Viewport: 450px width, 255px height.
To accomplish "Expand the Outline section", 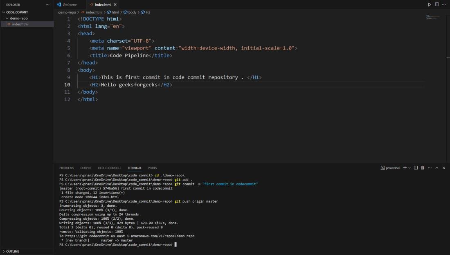I will [x=12, y=251].
